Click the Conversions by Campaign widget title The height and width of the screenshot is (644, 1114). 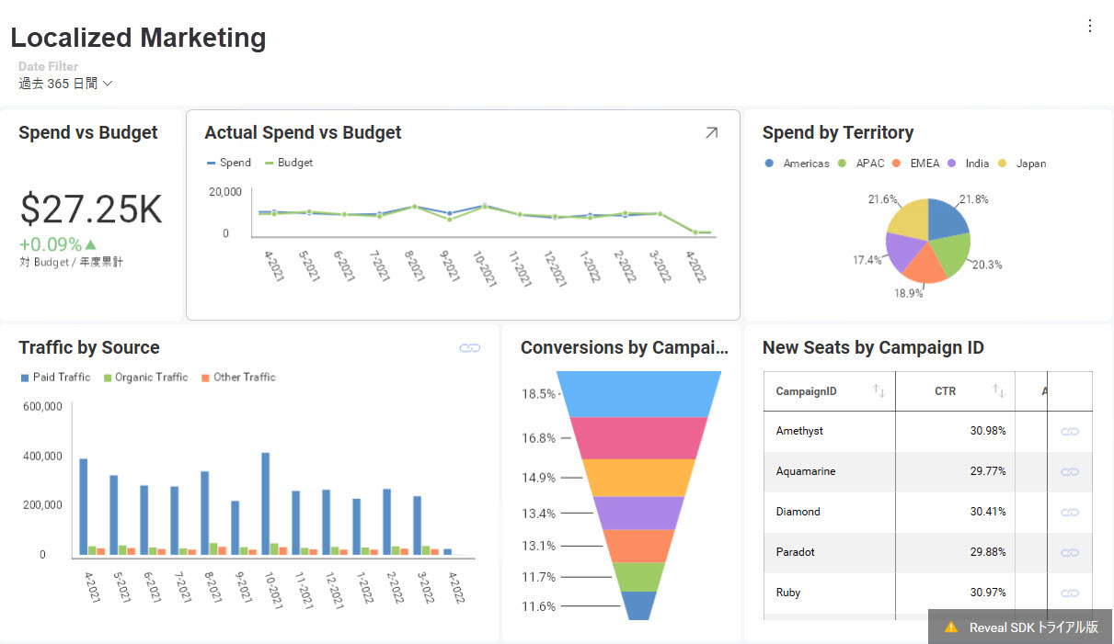(x=624, y=348)
